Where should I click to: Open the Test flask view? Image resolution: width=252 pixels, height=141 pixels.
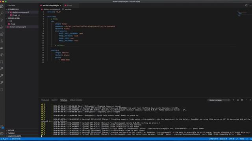pos(2,41)
